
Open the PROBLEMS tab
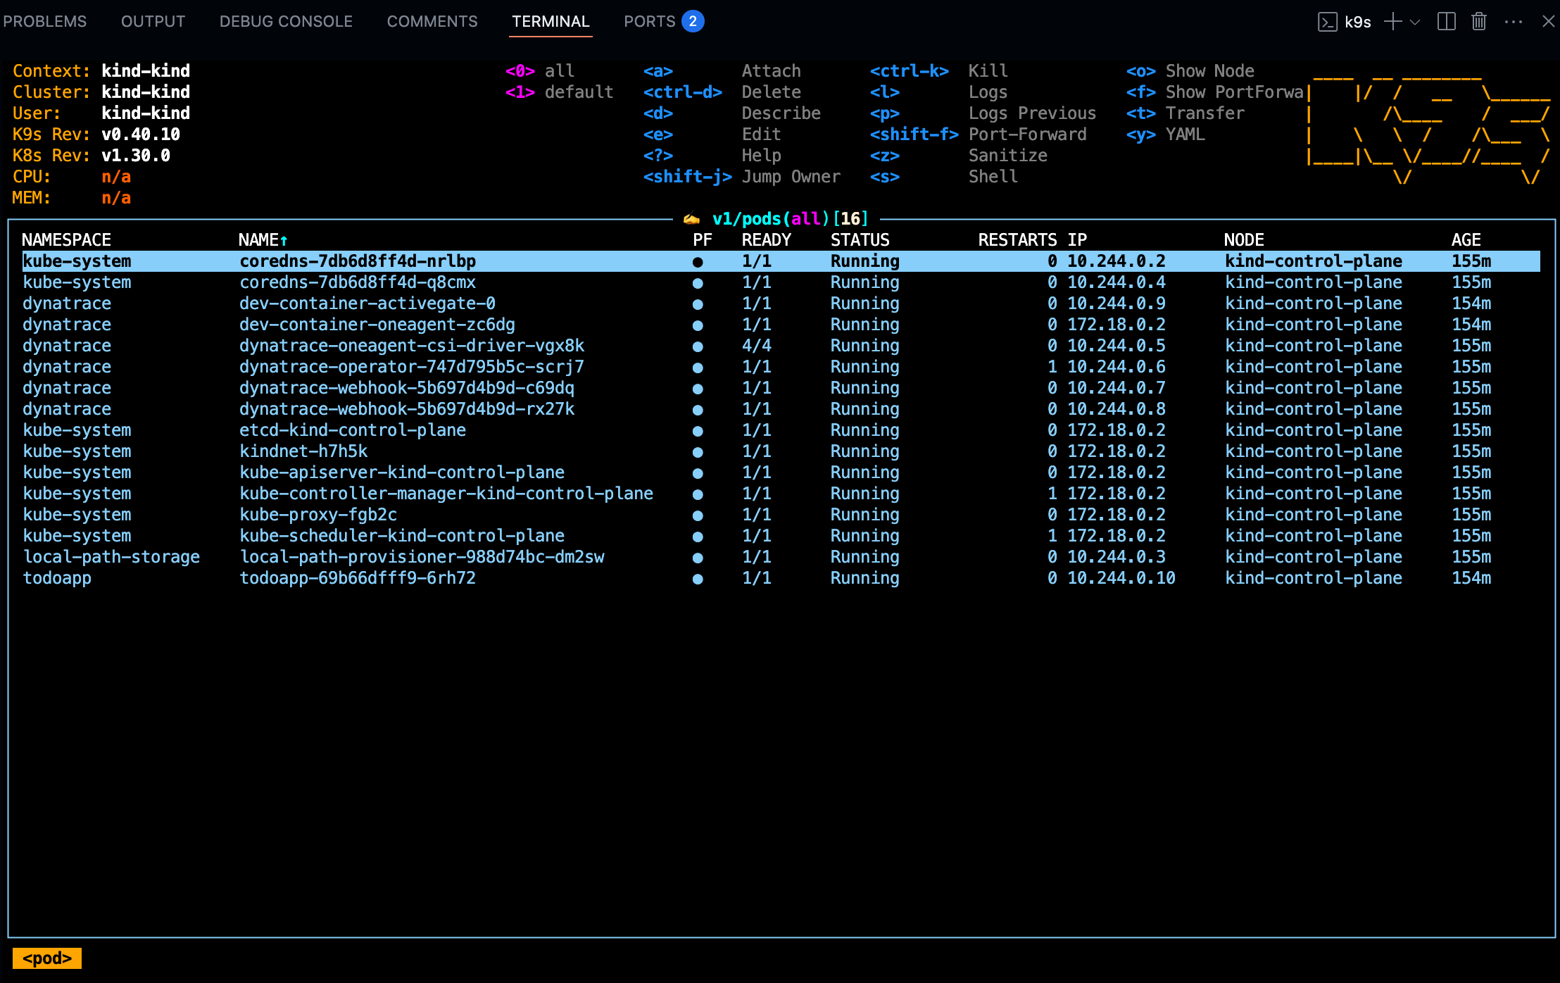pyautogui.click(x=45, y=22)
